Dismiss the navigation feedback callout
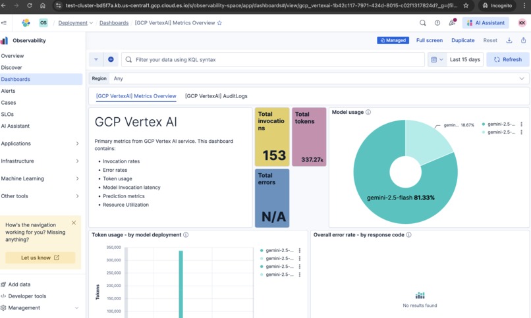The image size is (531, 318). coord(74,223)
